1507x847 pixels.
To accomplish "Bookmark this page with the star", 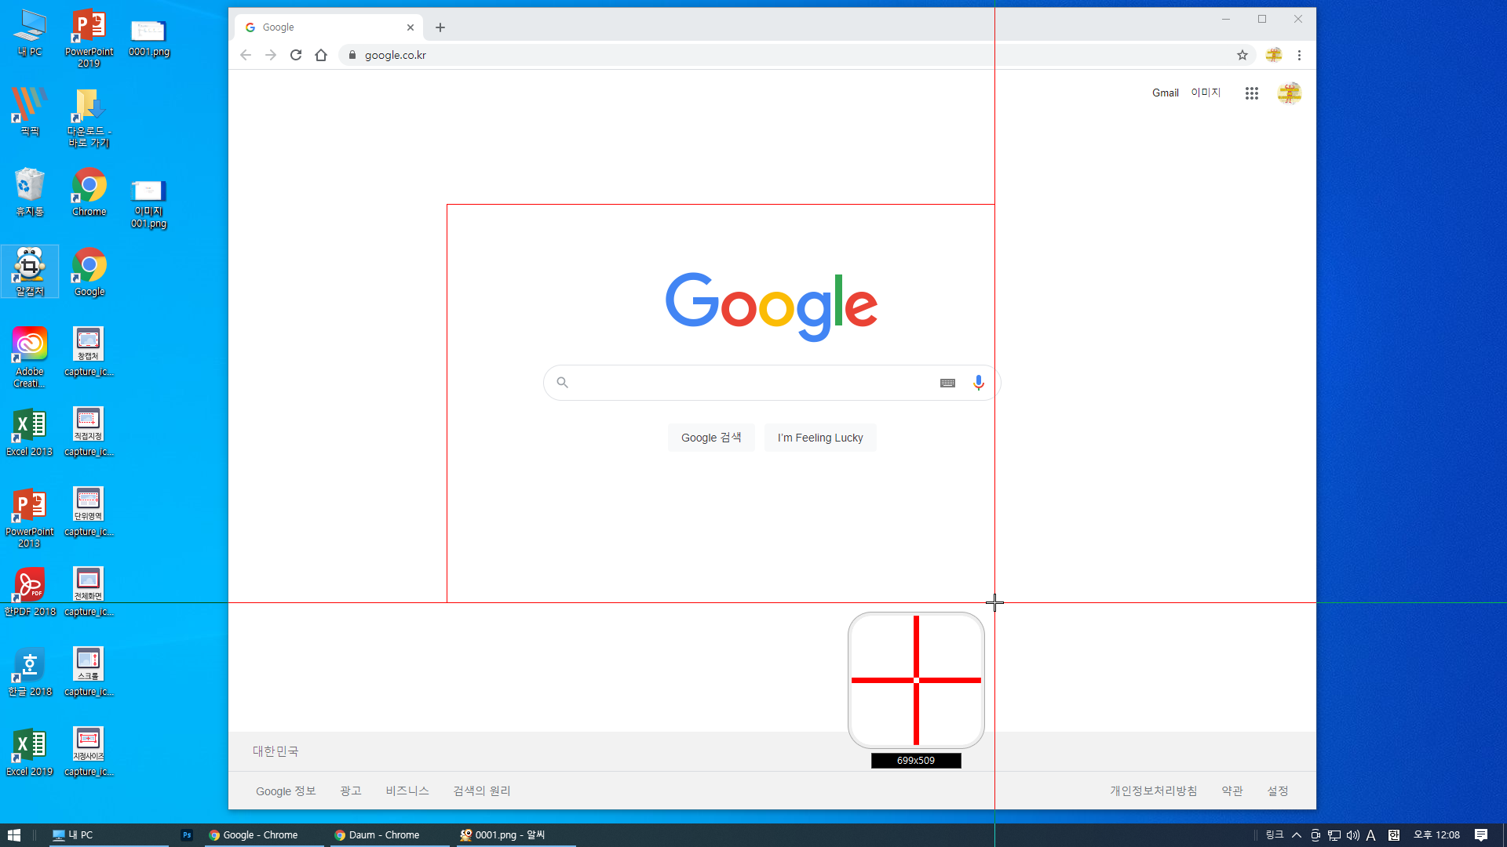I will click(1242, 55).
